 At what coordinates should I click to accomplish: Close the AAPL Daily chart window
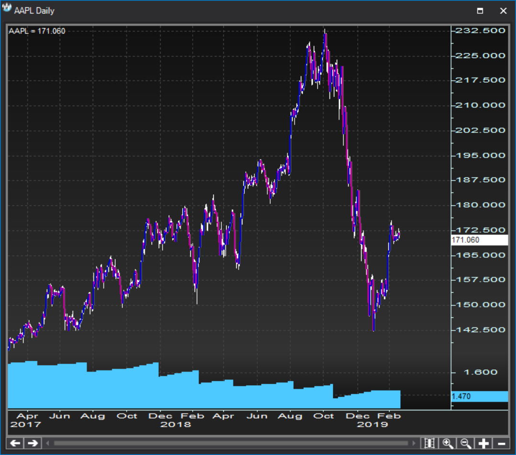pos(503,11)
